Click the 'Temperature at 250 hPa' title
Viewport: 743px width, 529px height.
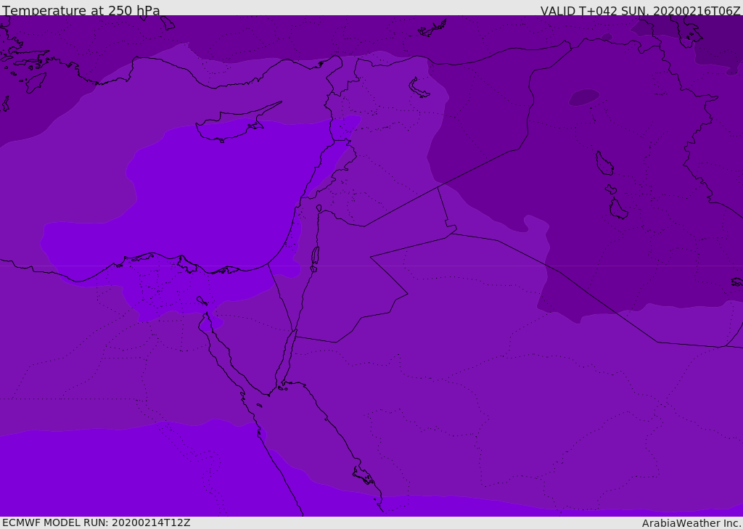pos(81,10)
